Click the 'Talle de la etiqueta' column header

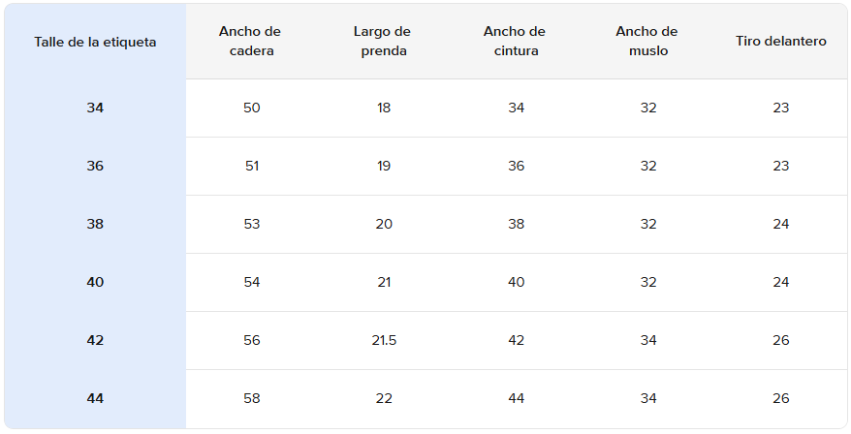95,42
